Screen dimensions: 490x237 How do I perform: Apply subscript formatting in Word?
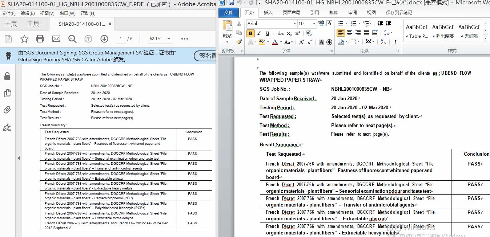289,33
